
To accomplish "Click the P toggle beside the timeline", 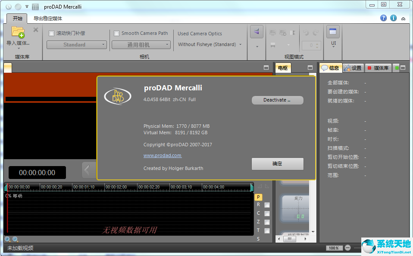I will tap(258, 197).
